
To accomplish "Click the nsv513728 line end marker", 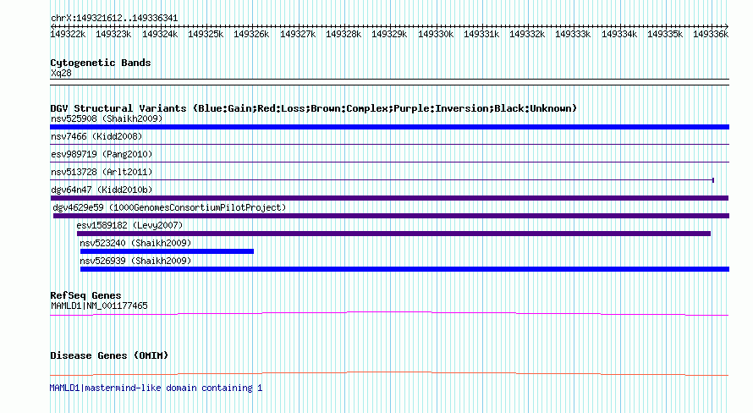I will click(x=713, y=180).
